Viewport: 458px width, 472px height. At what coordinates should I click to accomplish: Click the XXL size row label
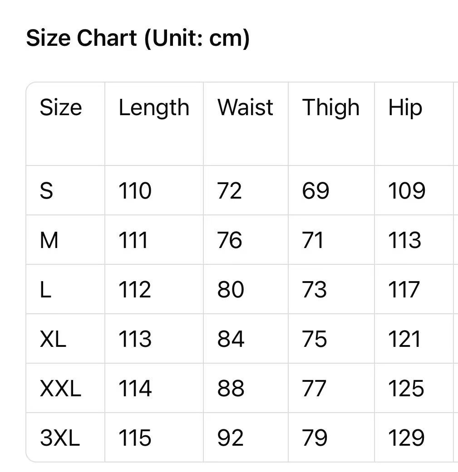[x=60, y=389]
